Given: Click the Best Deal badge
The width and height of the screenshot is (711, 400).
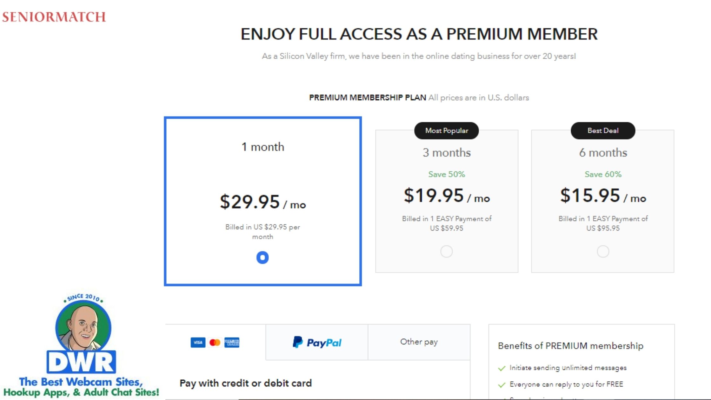Looking at the screenshot, I should [603, 130].
